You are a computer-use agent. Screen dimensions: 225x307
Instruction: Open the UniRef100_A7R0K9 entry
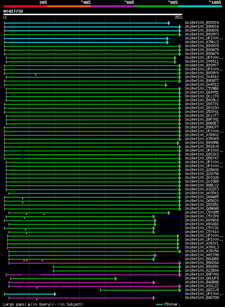click(x=202, y=139)
